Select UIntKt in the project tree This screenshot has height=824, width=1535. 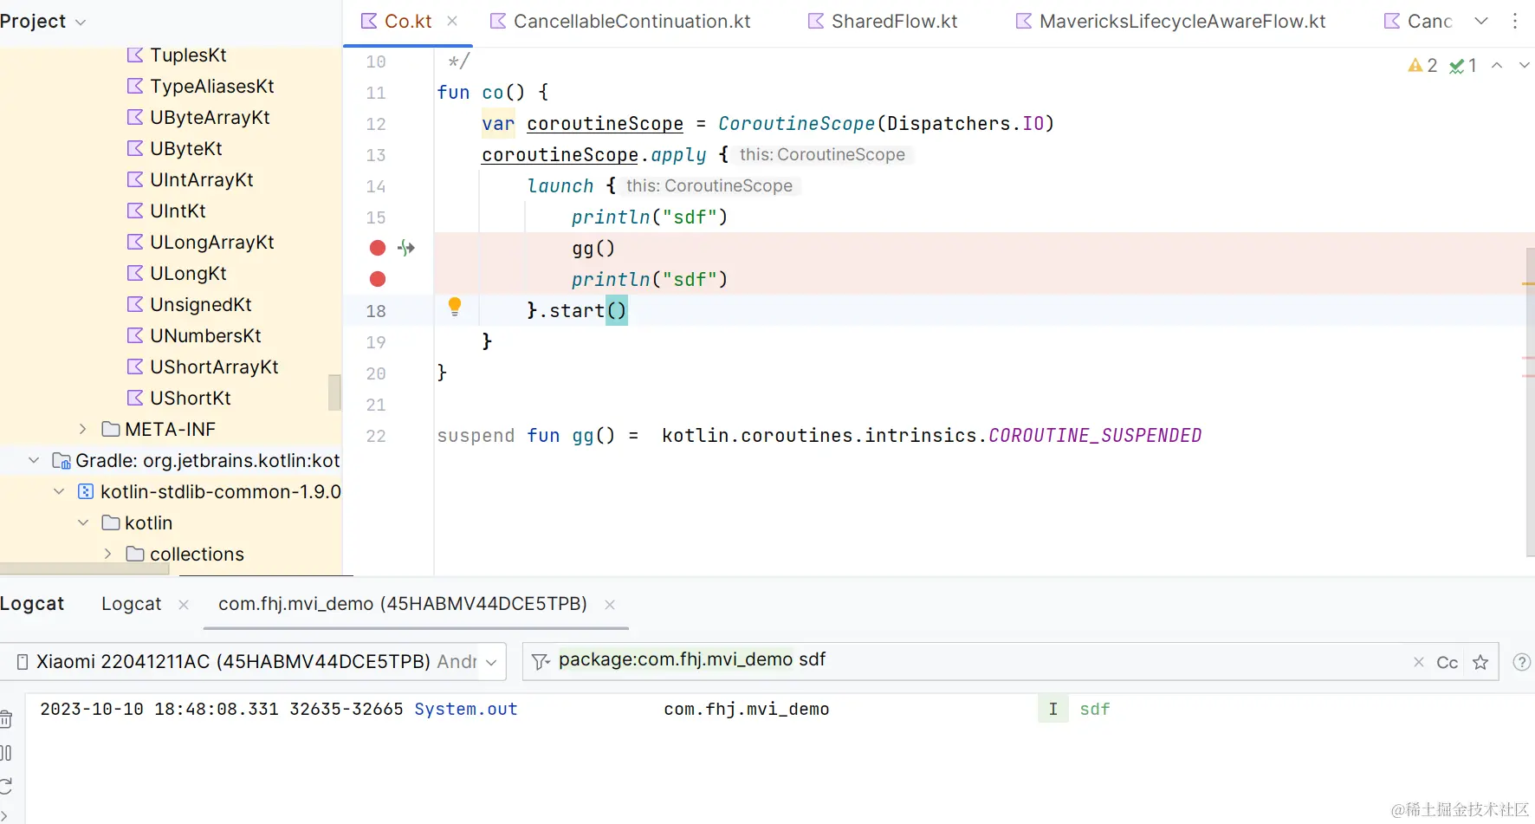(178, 211)
